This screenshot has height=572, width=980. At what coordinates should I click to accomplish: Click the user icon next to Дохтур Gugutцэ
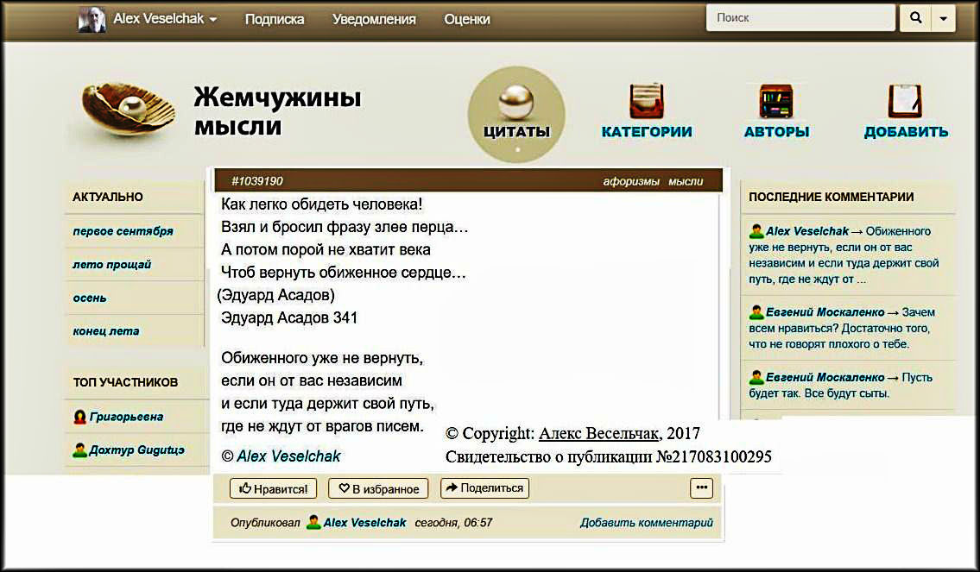(79, 449)
